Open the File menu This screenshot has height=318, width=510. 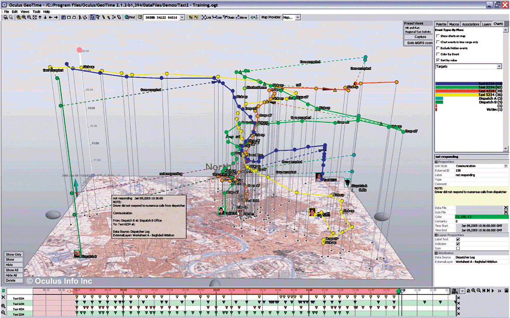point(7,11)
